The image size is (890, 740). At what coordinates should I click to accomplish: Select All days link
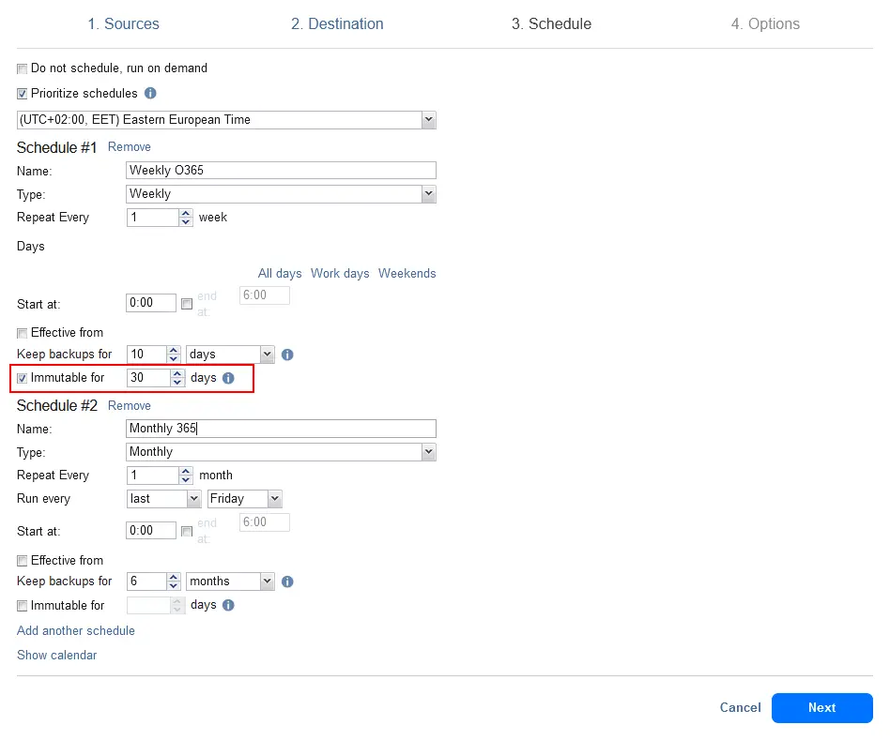click(x=280, y=273)
